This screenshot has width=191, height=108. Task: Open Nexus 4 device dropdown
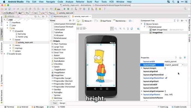[x=87, y=21]
